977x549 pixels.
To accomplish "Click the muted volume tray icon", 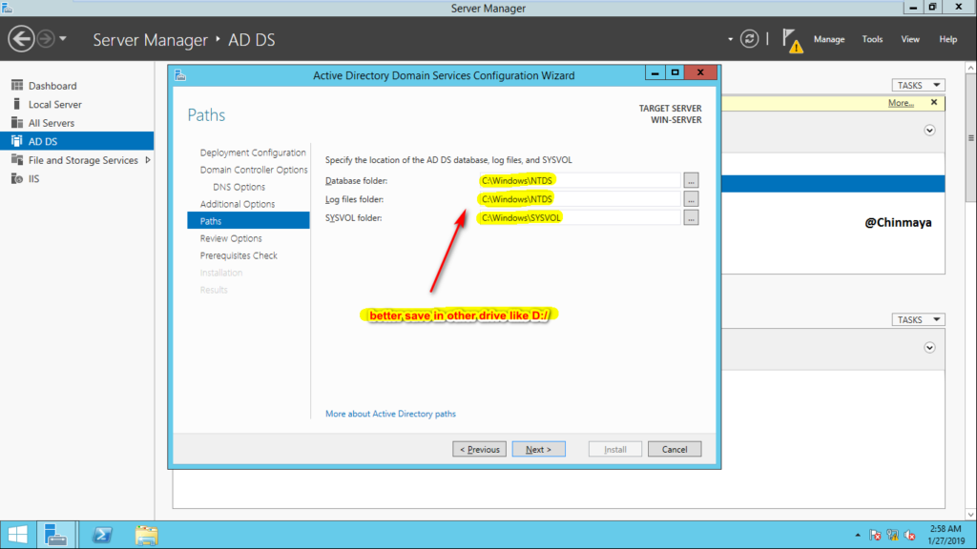I will click(x=909, y=536).
